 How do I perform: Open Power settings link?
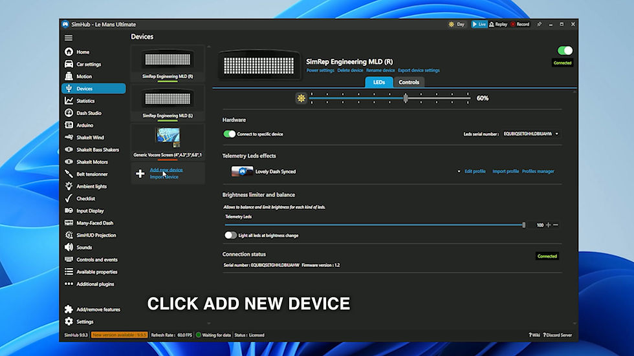point(320,70)
